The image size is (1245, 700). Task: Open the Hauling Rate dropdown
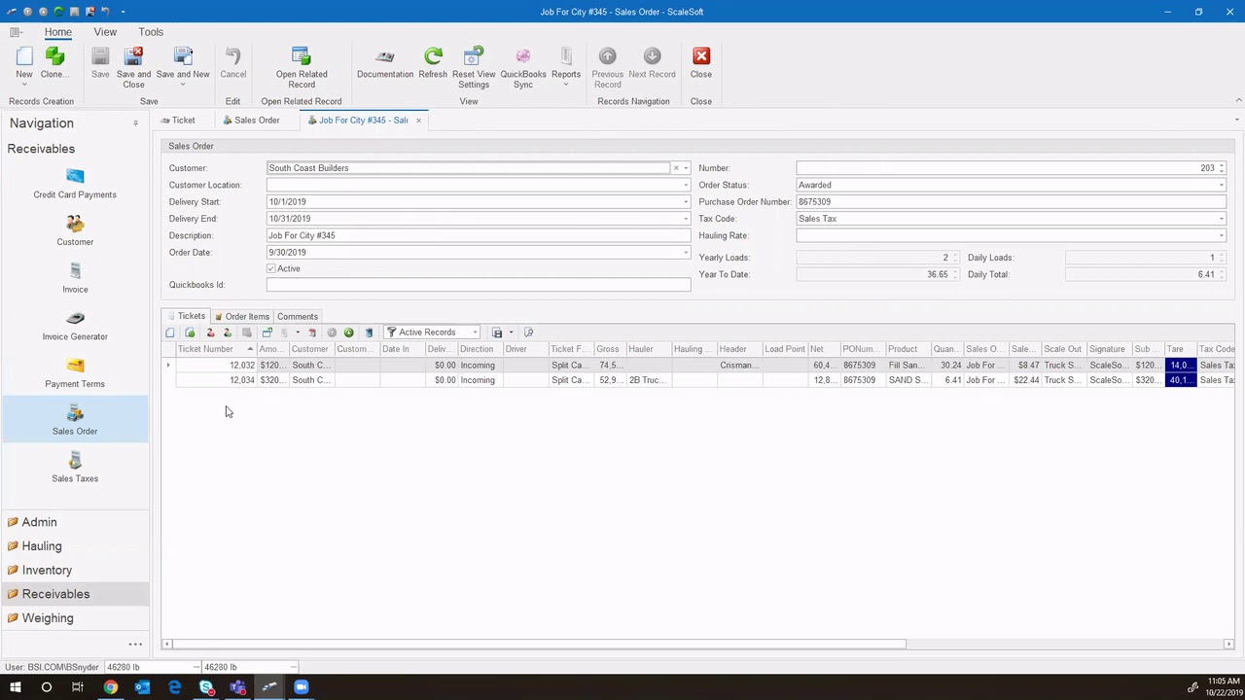pyautogui.click(x=1221, y=235)
